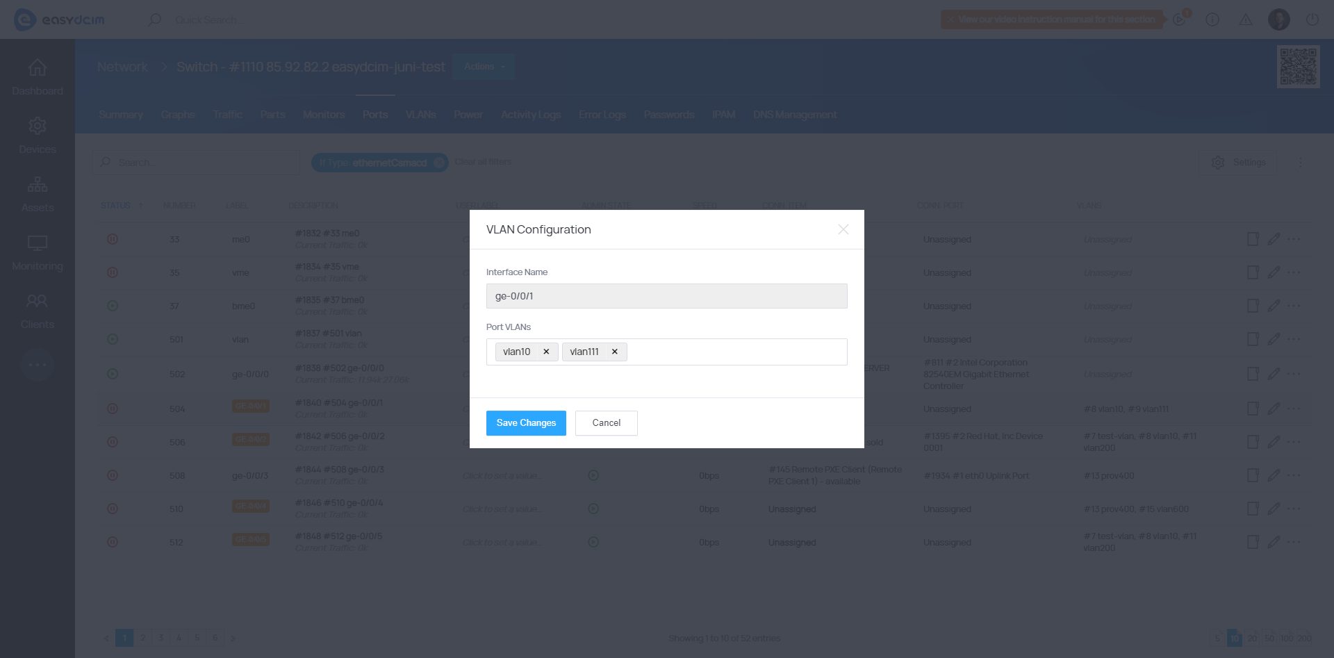Open the Dashboard from the sidebar

tap(38, 77)
